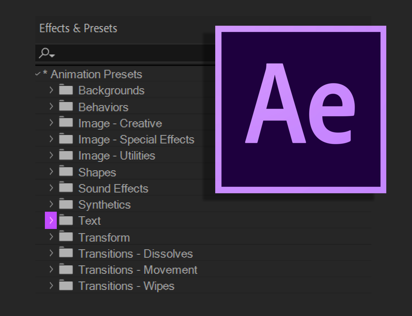
Task: Click the Transitions - Dissolves folder icon
Action: tap(66, 252)
